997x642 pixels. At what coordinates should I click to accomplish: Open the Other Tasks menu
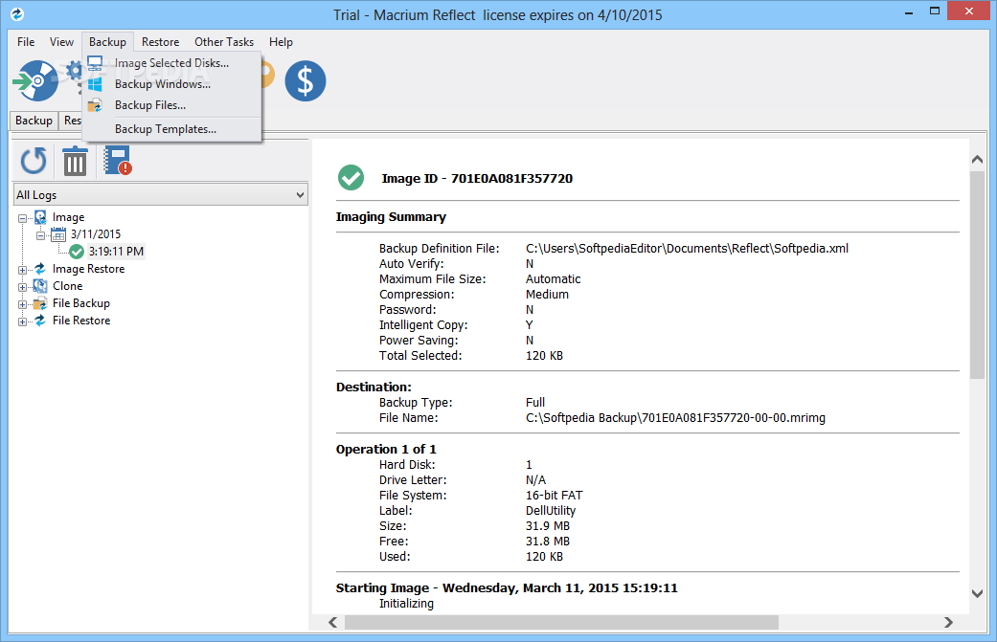pos(224,42)
